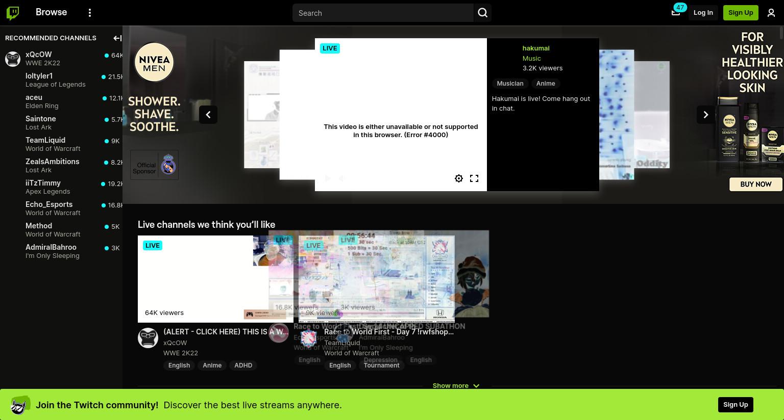Click BUY NOW in the Nivea ad
Image resolution: width=784 pixels, height=420 pixels.
pos(756,184)
